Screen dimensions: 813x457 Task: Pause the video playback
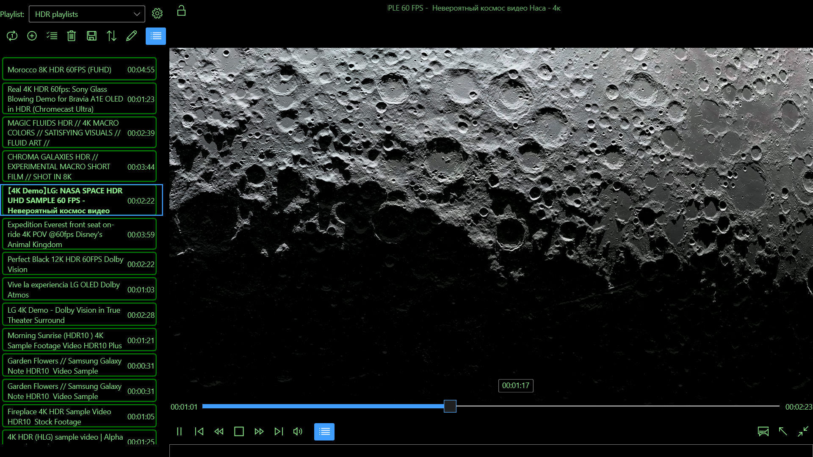(x=179, y=432)
